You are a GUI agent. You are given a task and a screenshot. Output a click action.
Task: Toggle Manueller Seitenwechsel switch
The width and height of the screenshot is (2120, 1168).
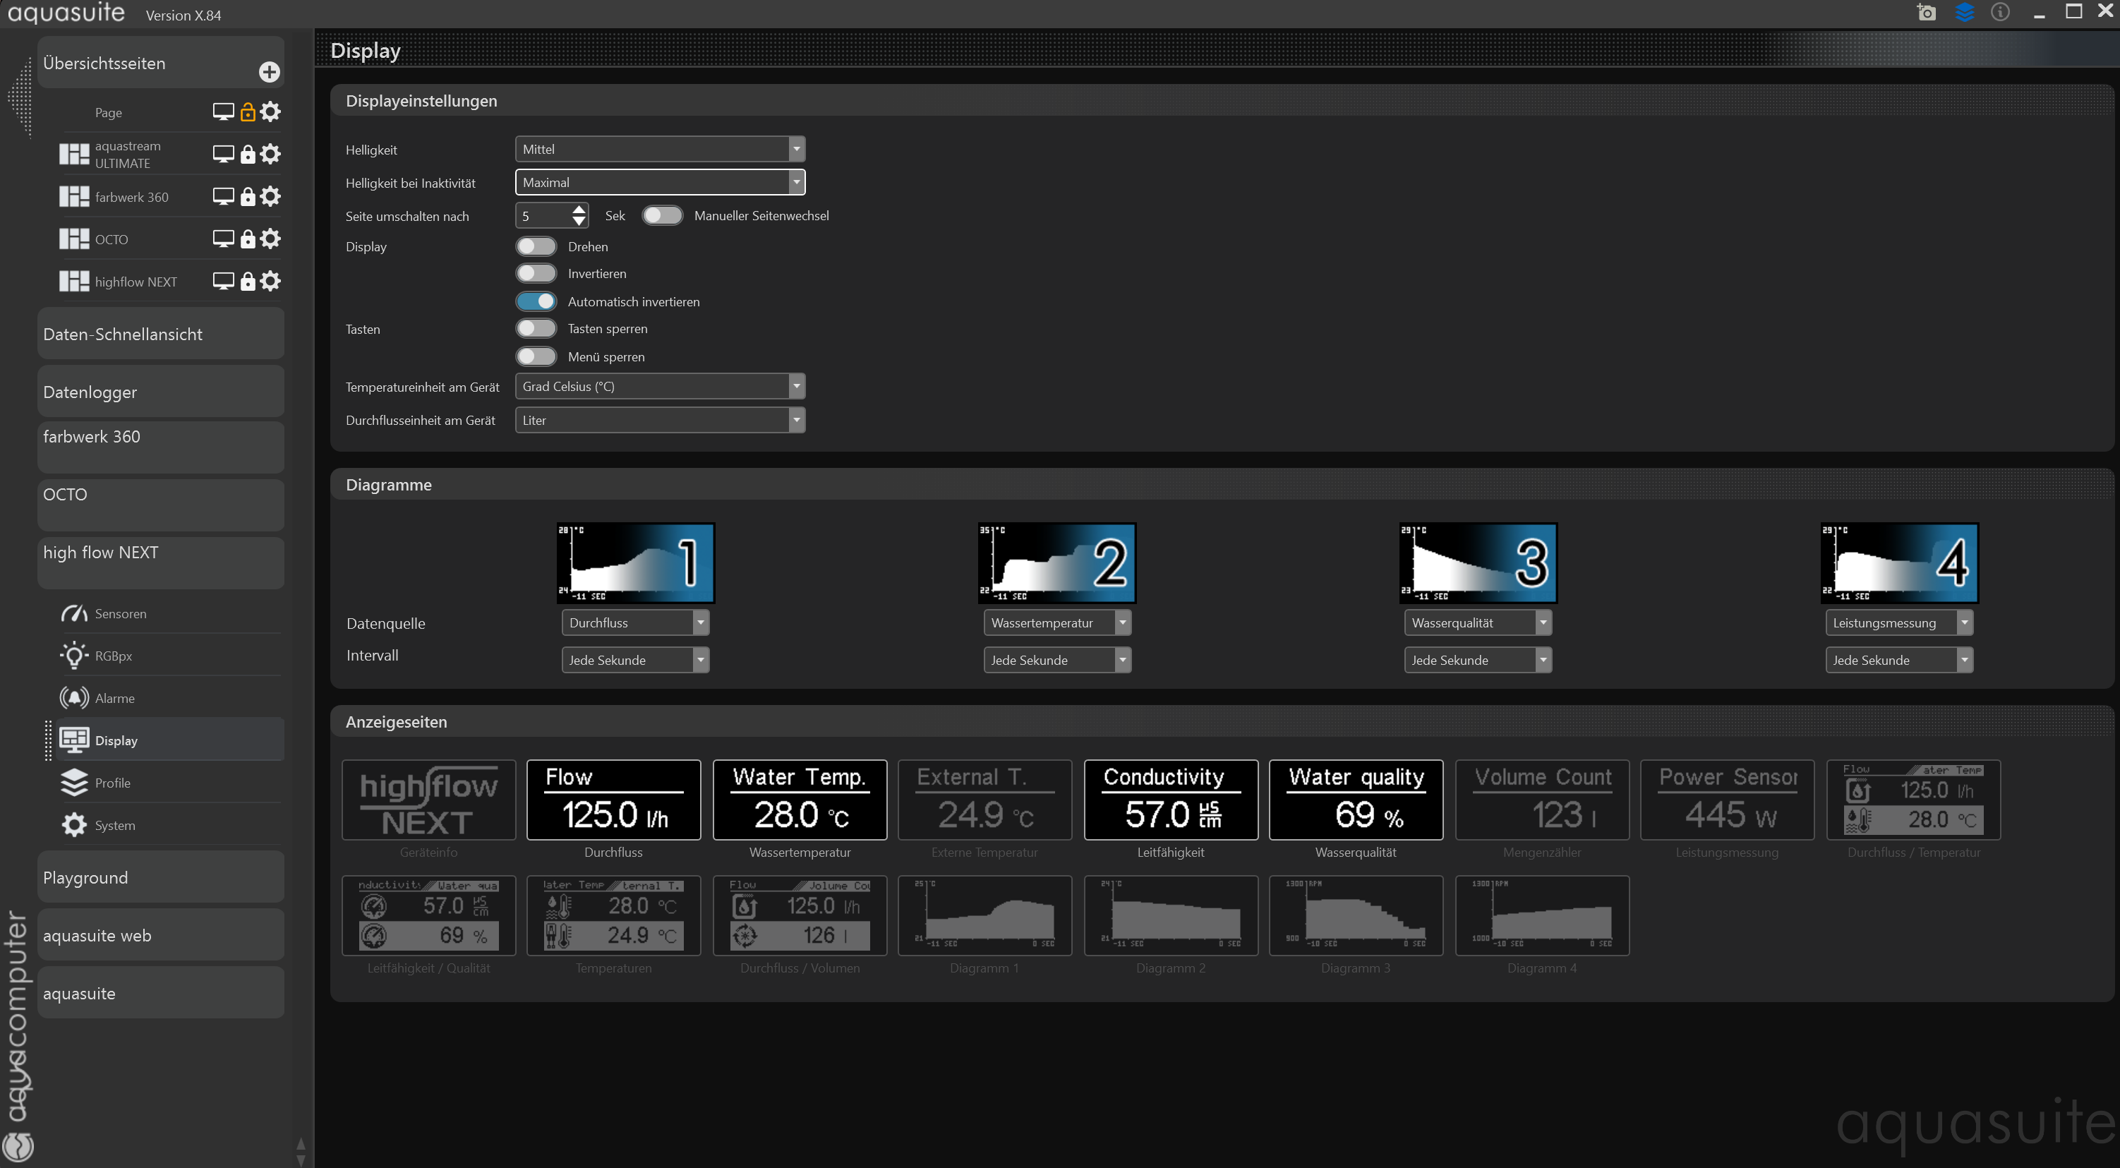pyautogui.click(x=663, y=216)
